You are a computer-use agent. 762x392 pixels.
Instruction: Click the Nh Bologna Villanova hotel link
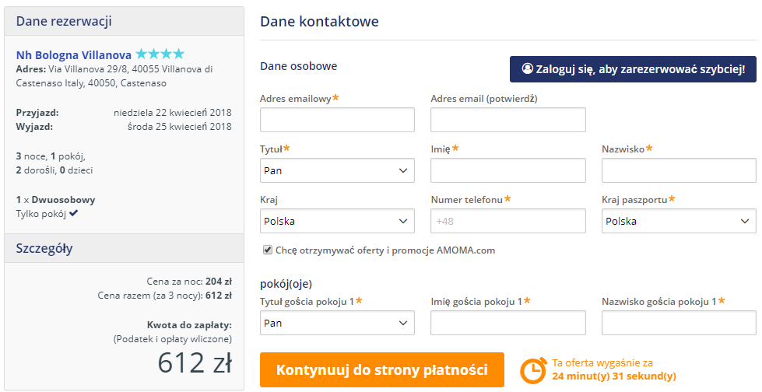click(73, 55)
